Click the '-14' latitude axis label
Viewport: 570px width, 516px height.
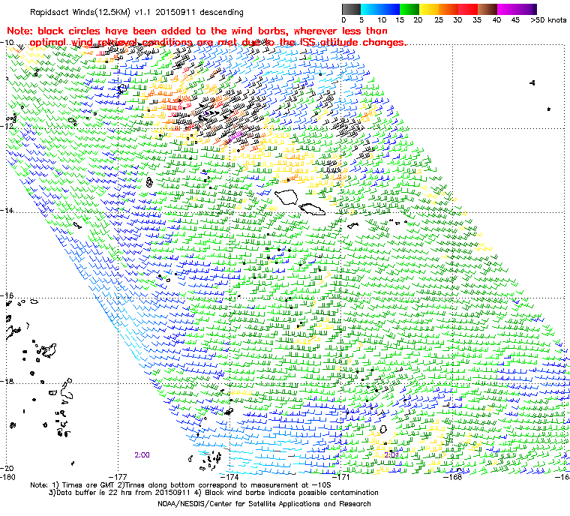coord(7,211)
